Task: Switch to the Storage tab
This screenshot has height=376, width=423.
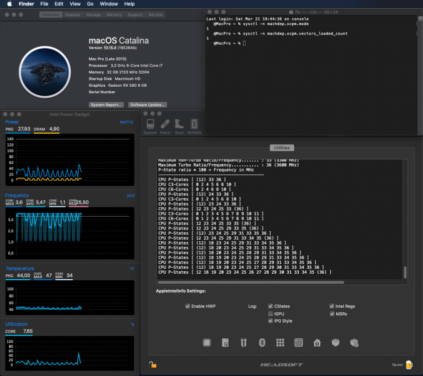Action: coord(93,15)
